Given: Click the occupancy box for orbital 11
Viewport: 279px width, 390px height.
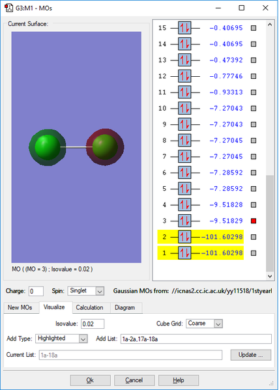Looking at the screenshot, I should [184, 92].
